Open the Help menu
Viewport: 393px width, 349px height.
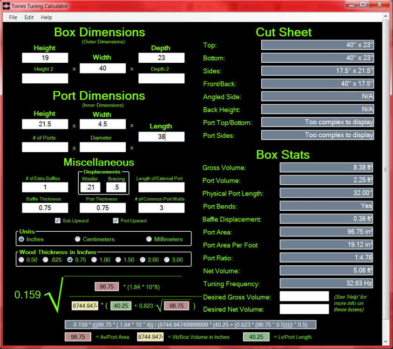click(47, 17)
